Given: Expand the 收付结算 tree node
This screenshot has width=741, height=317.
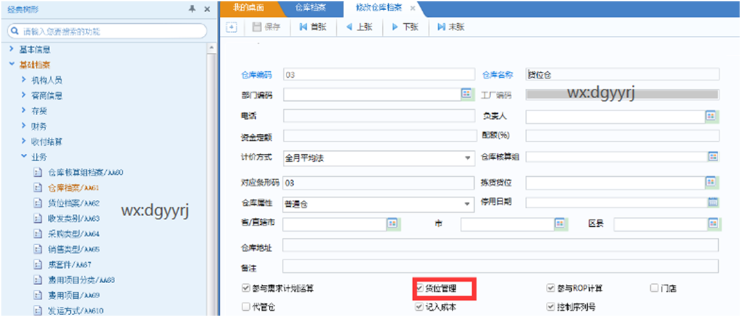Looking at the screenshot, I should pyautogui.click(x=23, y=141).
